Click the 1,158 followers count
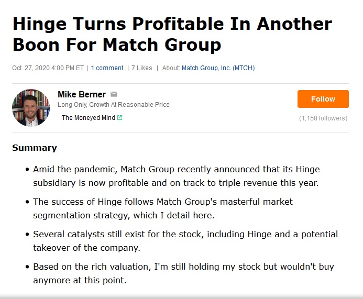 point(323,118)
